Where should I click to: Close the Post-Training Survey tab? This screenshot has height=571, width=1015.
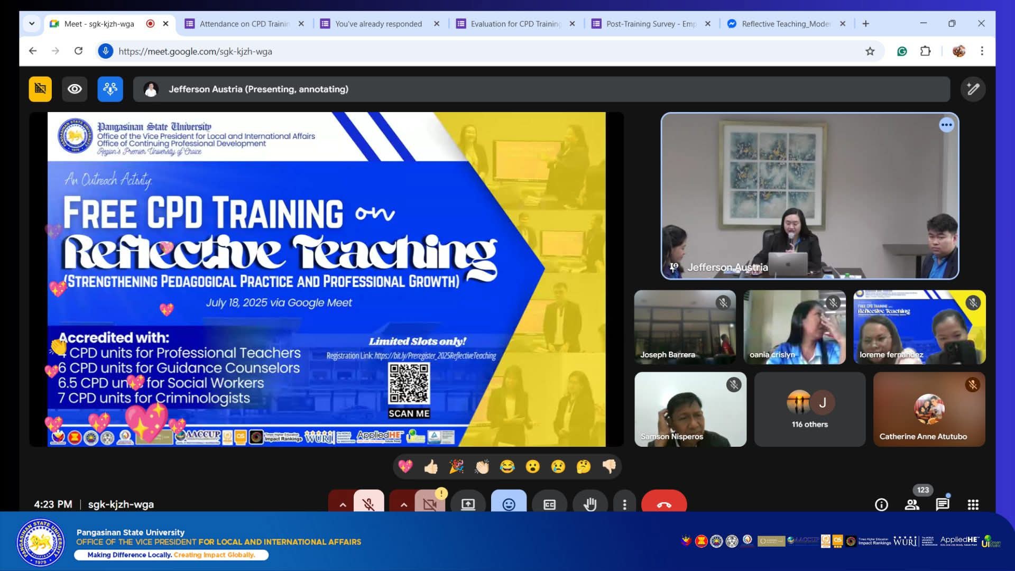pyautogui.click(x=708, y=24)
